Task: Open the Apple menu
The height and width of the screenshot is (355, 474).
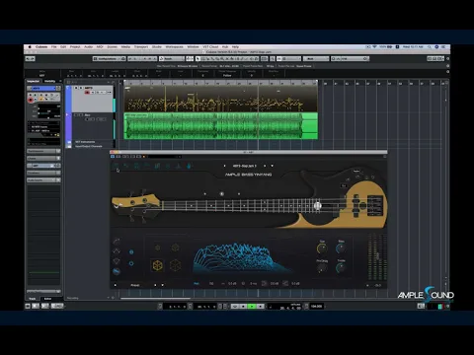Action: [30, 47]
